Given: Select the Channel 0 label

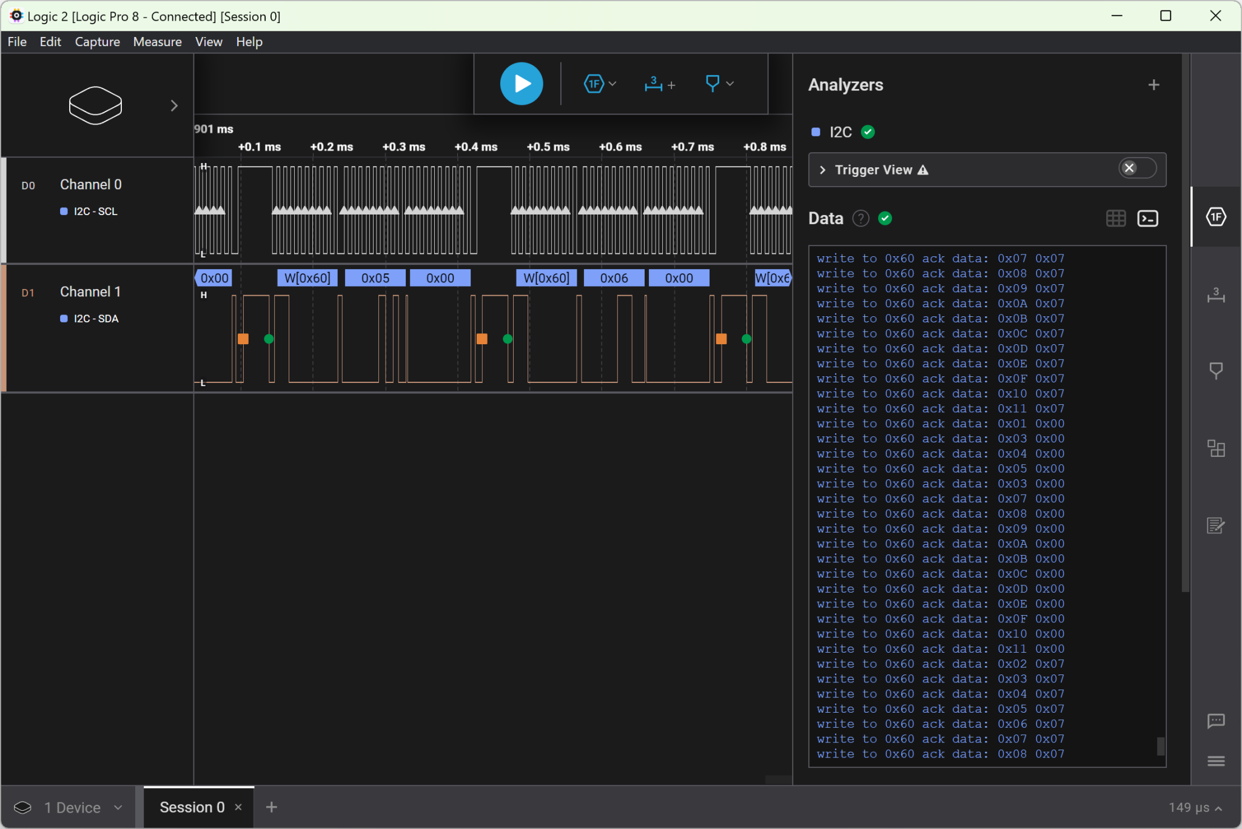Looking at the screenshot, I should click(91, 184).
